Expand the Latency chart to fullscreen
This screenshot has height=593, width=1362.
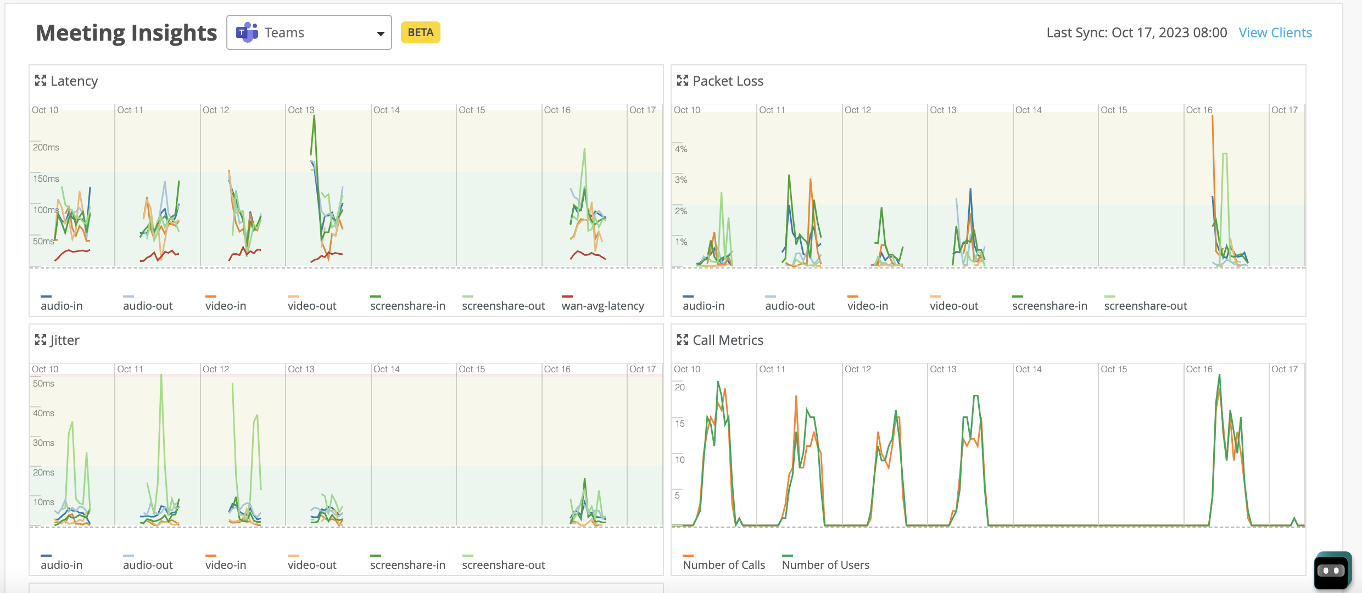coord(41,81)
